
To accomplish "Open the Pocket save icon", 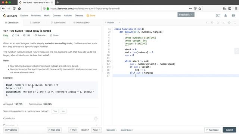I will point(195,9).
